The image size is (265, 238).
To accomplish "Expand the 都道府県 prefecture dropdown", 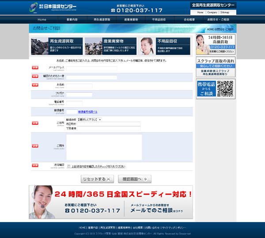I will point(89,119).
